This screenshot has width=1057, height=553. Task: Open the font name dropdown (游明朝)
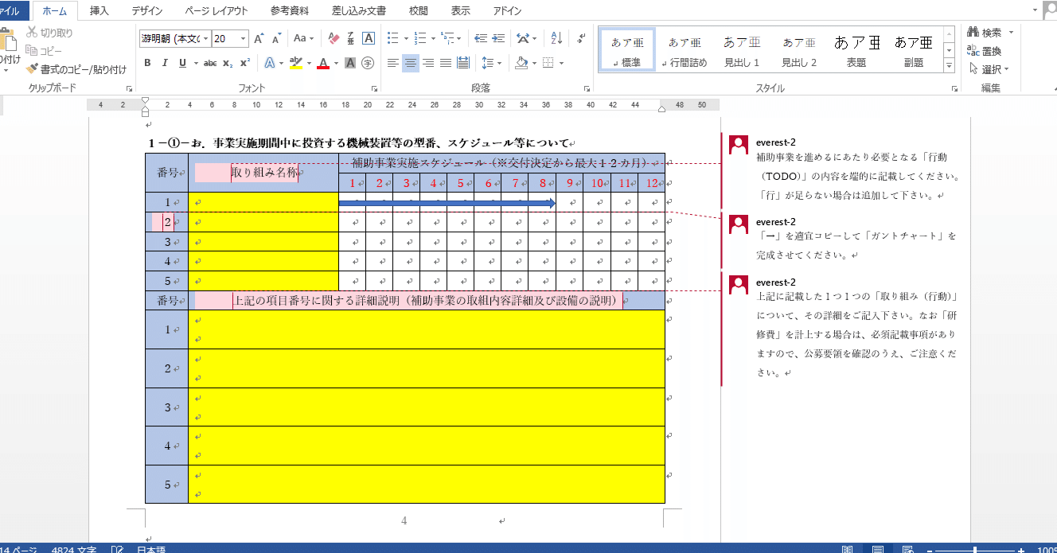click(207, 38)
